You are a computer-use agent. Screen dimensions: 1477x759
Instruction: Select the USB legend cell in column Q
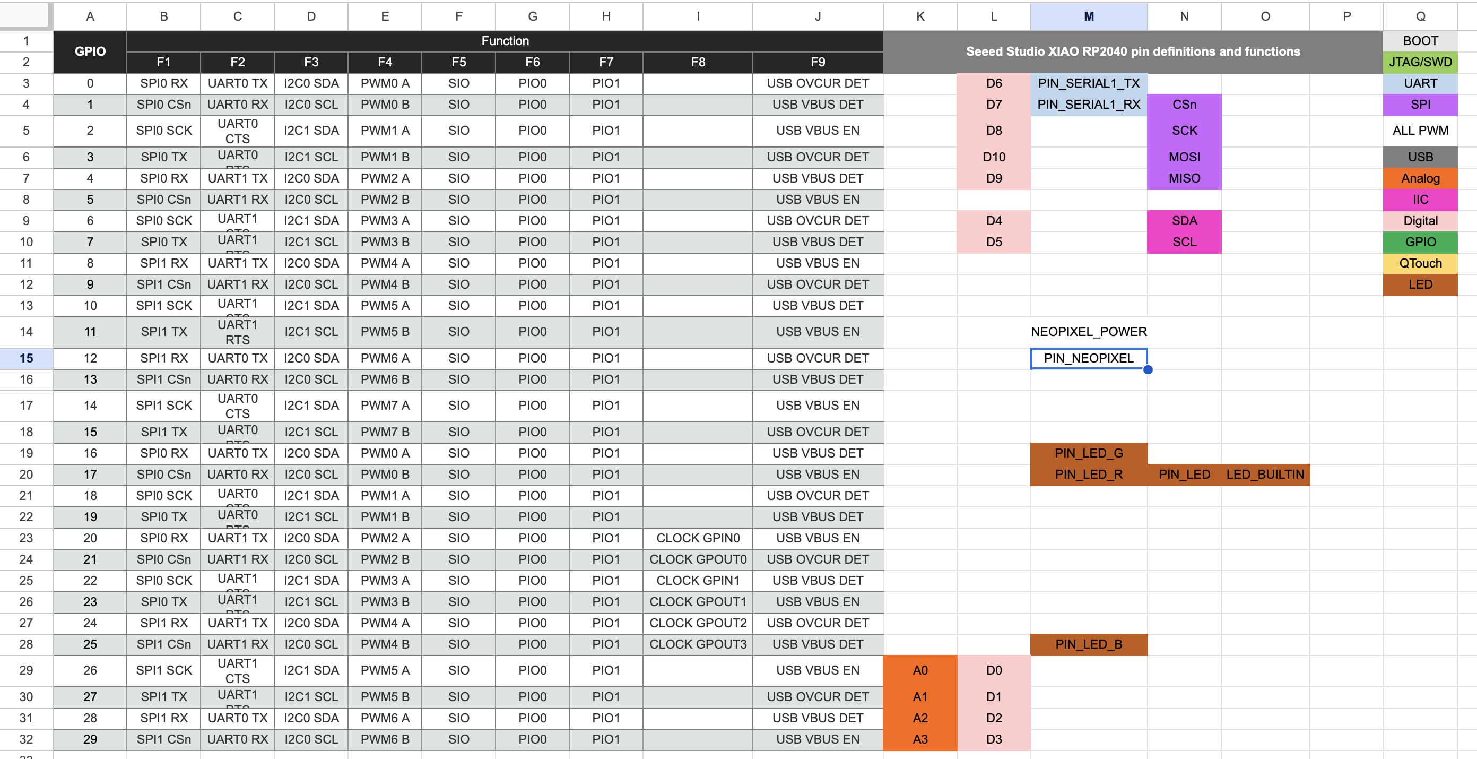1420,157
